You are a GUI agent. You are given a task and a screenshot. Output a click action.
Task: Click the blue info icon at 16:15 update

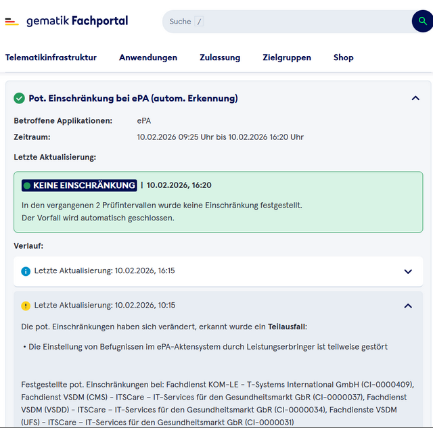tap(26, 271)
